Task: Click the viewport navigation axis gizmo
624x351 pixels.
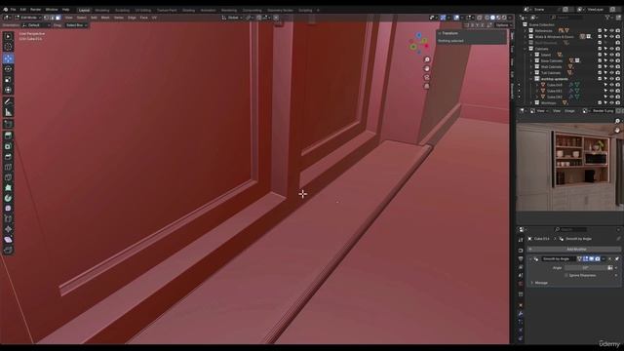Action: click(418, 43)
